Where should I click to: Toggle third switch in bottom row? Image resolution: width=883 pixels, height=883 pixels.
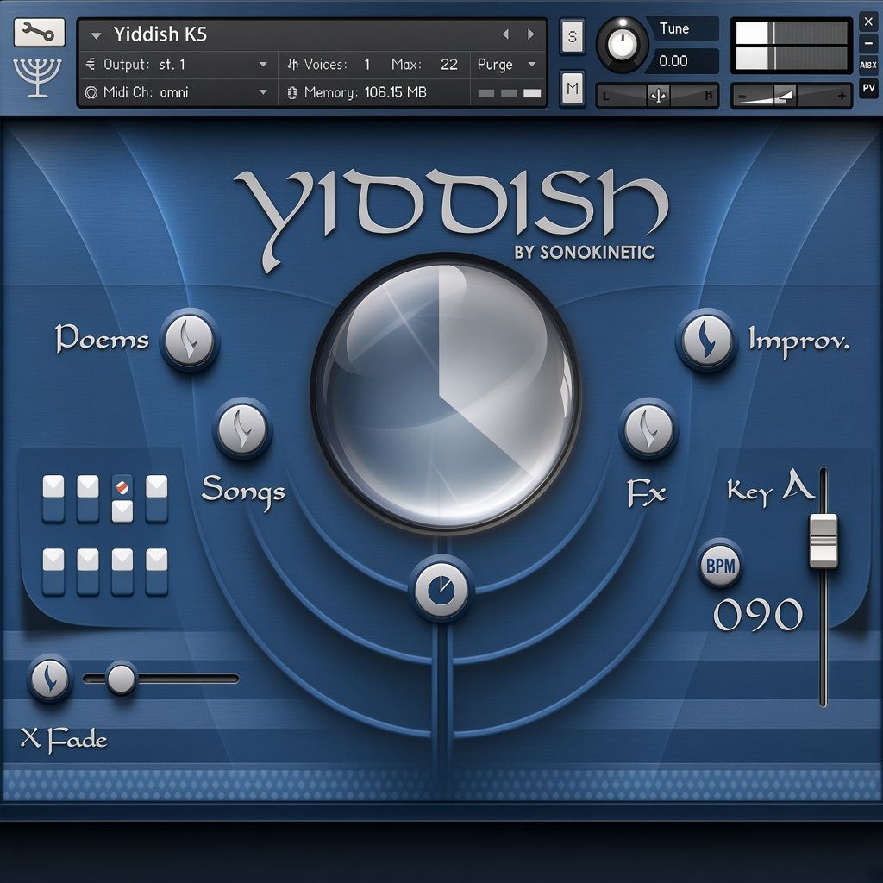point(122,572)
